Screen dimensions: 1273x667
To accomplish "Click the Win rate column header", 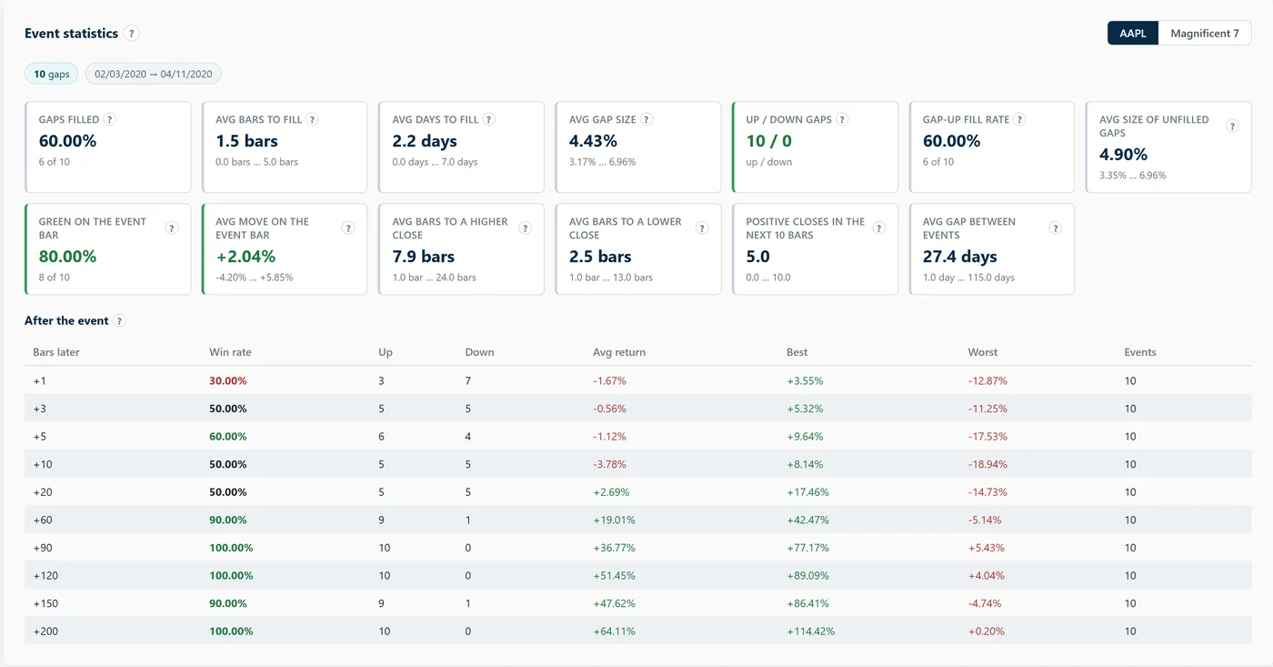I will pyautogui.click(x=230, y=352).
